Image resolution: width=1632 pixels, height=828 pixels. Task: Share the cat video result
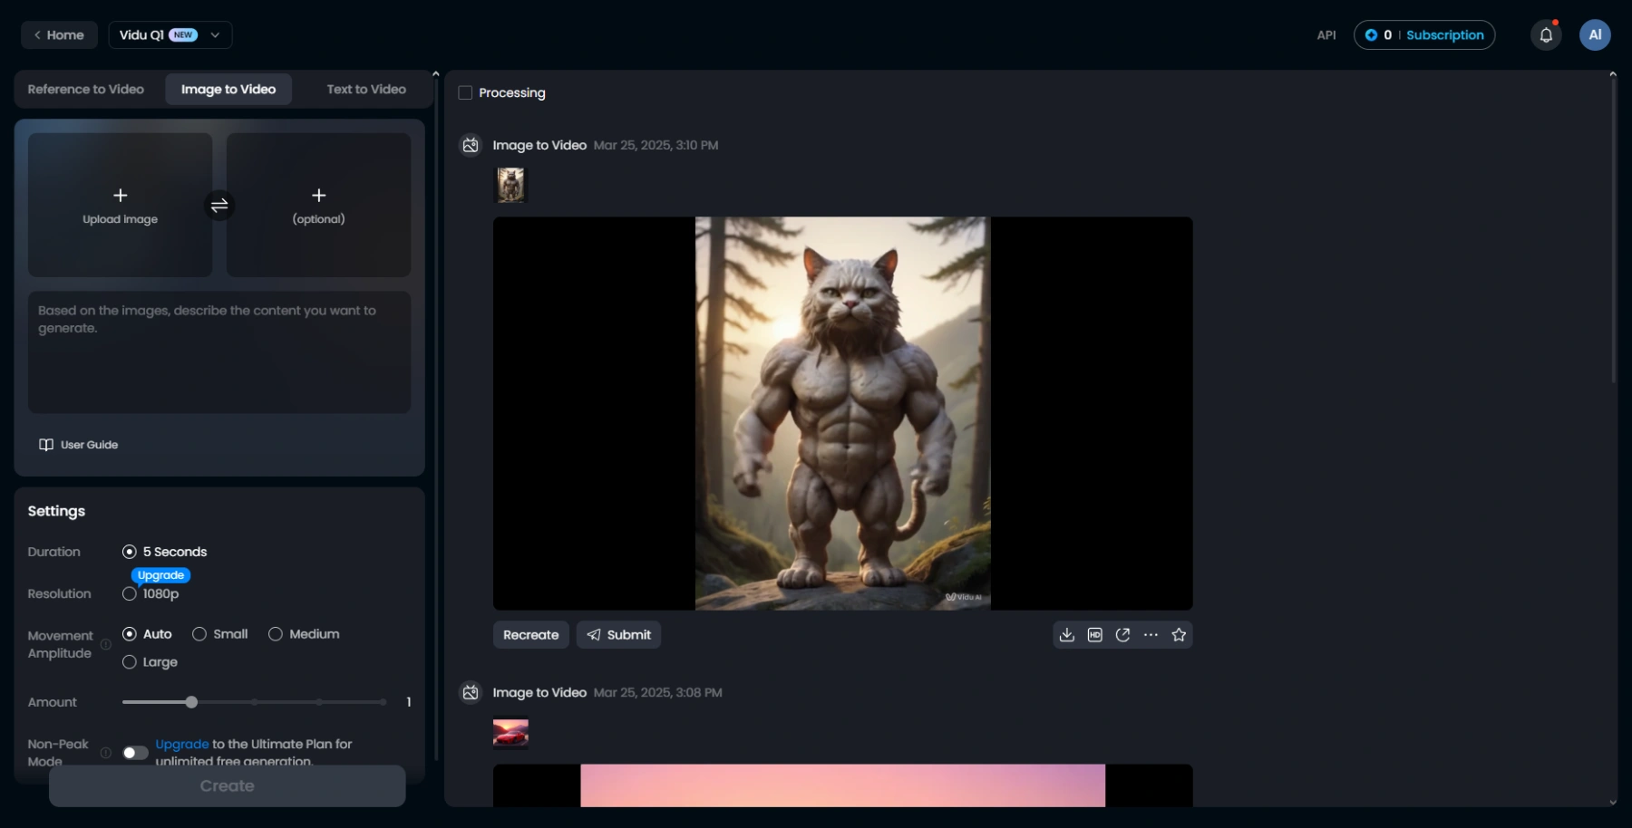(1123, 635)
